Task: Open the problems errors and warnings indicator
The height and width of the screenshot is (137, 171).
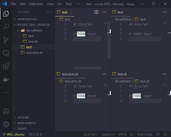Action: [35, 134]
